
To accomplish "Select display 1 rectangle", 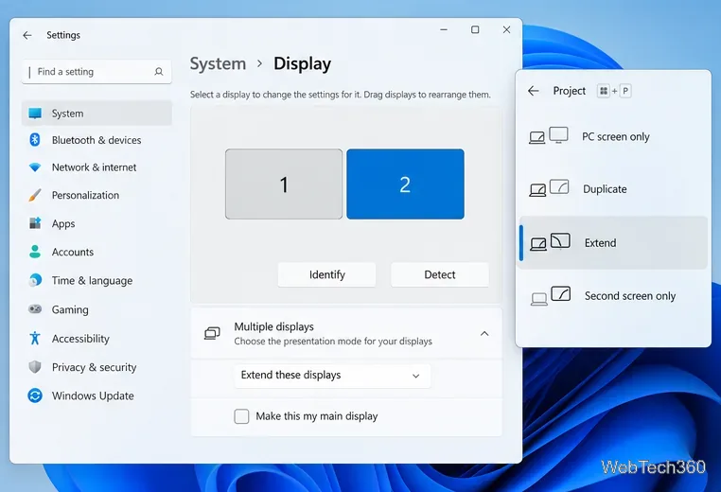I will pyautogui.click(x=284, y=184).
